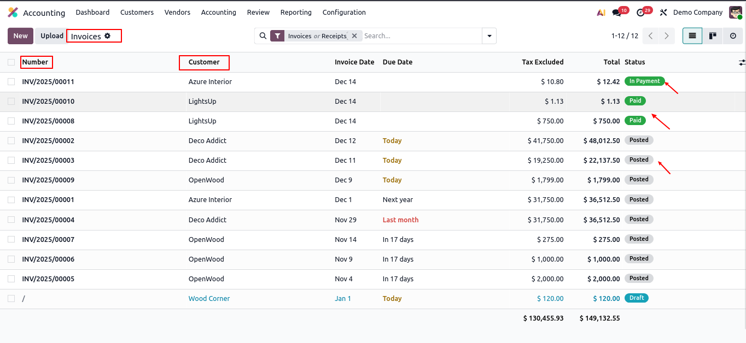Open the Demo Company switcher
This screenshot has height=343, width=746.
point(697,13)
